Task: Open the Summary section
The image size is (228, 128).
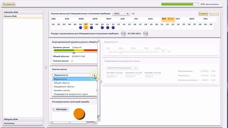Action: (x=23, y=123)
